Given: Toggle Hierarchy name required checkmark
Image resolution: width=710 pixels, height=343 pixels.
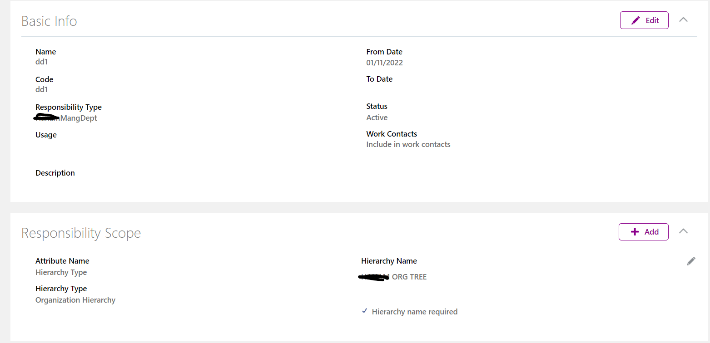Looking at the screenshot, I should 364,311.
